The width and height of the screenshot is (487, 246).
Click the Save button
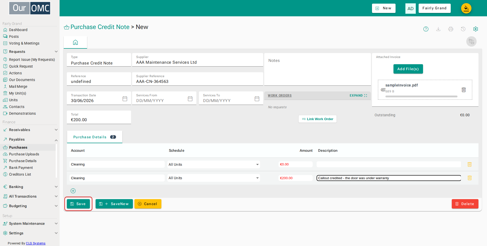[78, 204]
